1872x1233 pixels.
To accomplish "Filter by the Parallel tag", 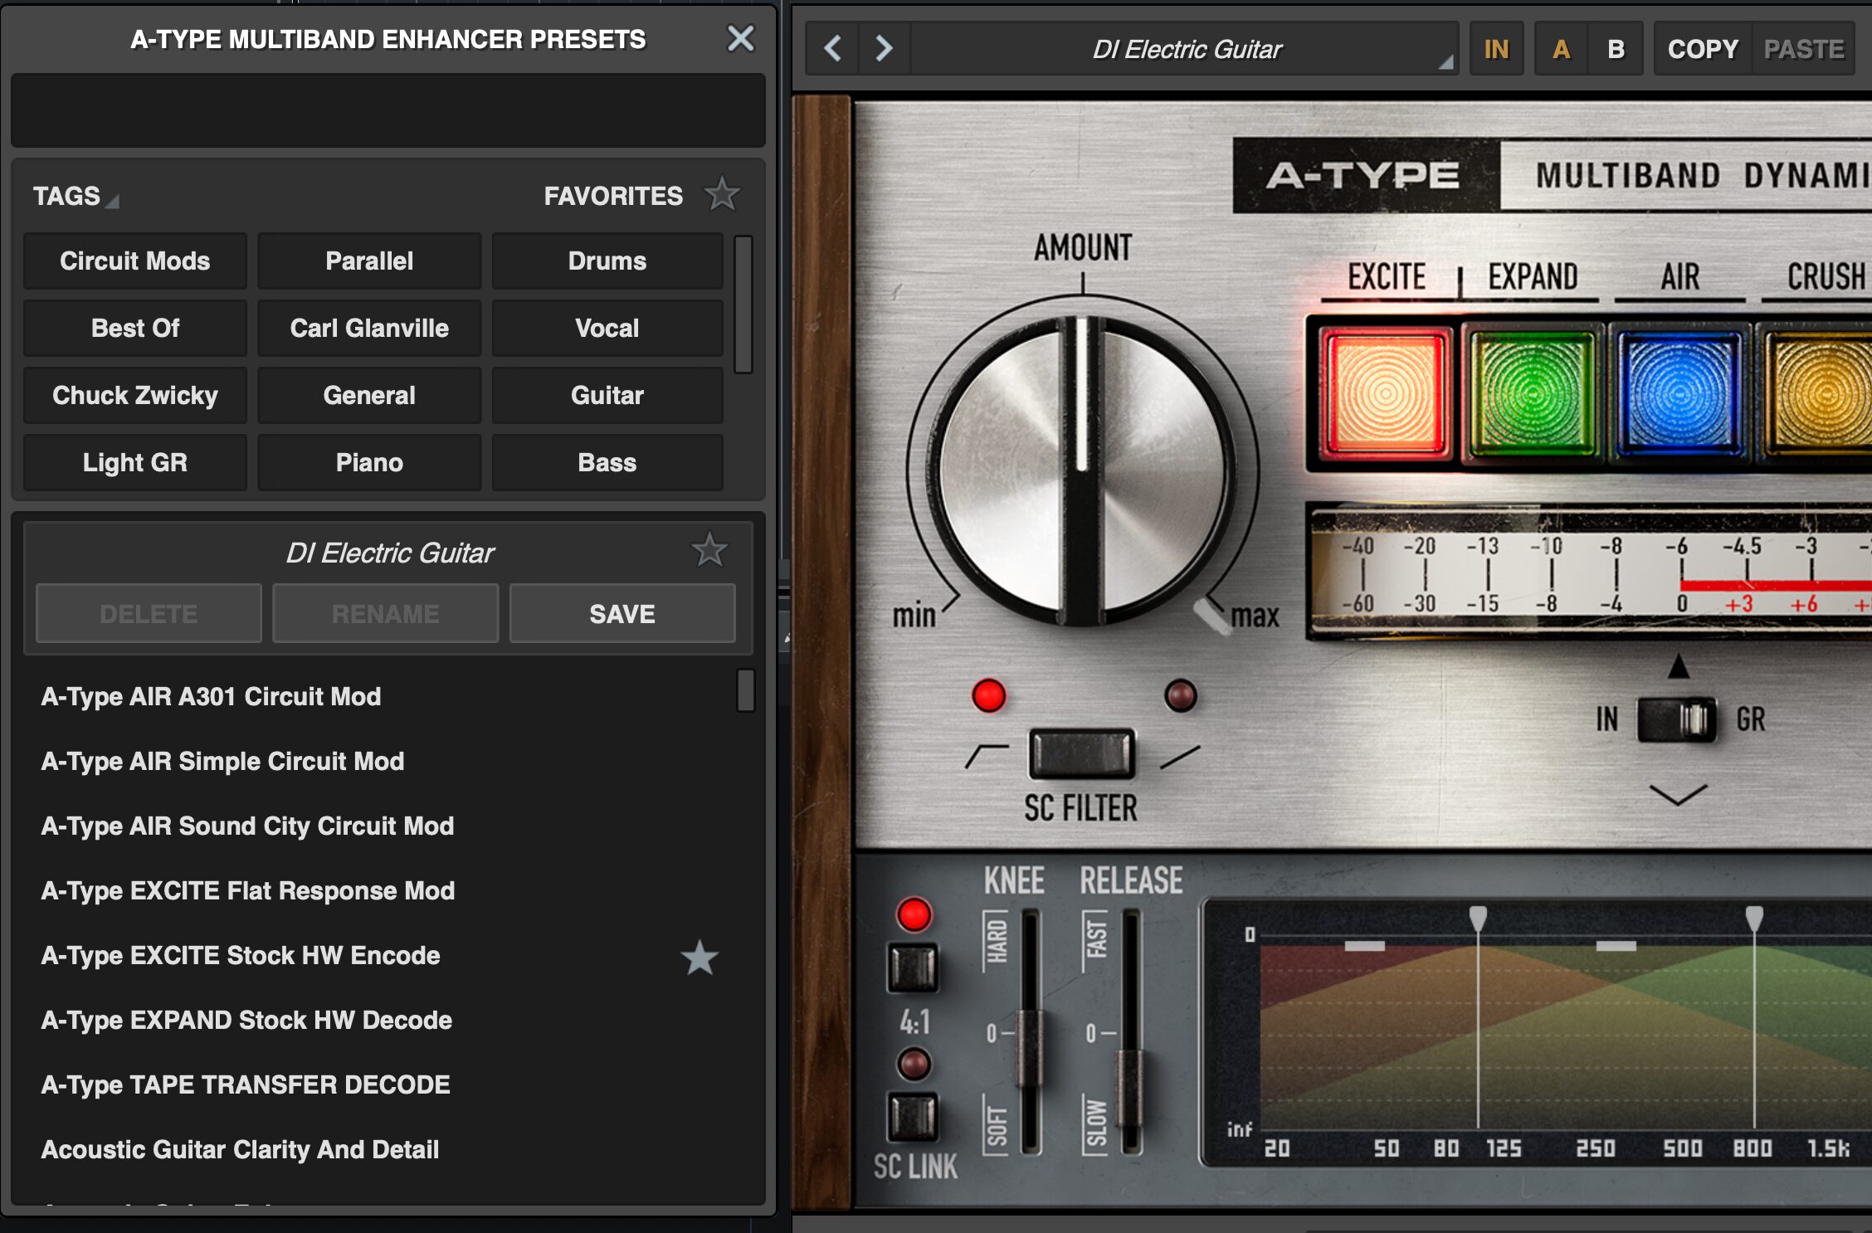I will [x=369, y=261].
